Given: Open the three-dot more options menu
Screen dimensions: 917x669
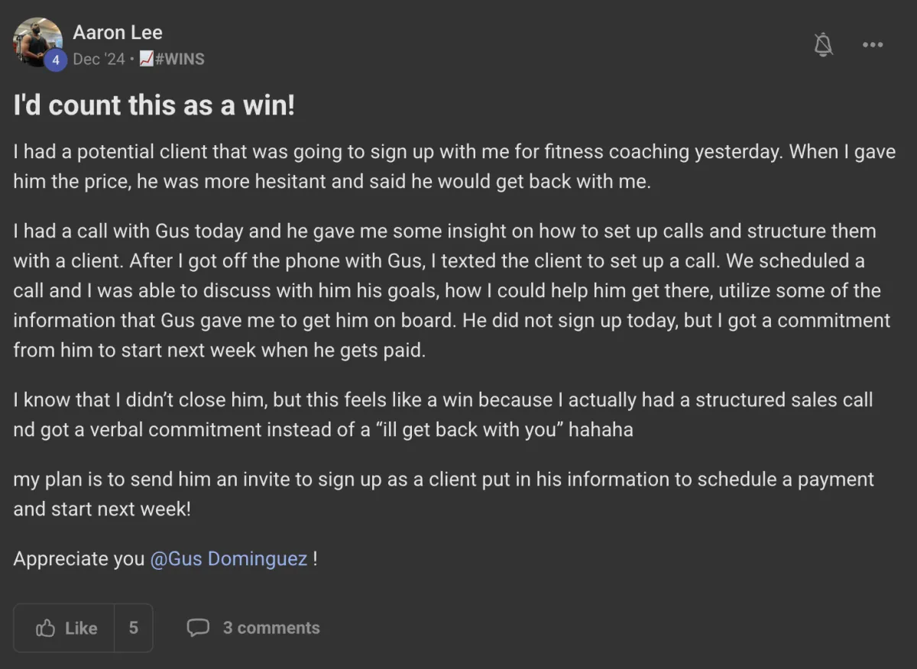Looking at the screenshot, I should pos(873,45).
